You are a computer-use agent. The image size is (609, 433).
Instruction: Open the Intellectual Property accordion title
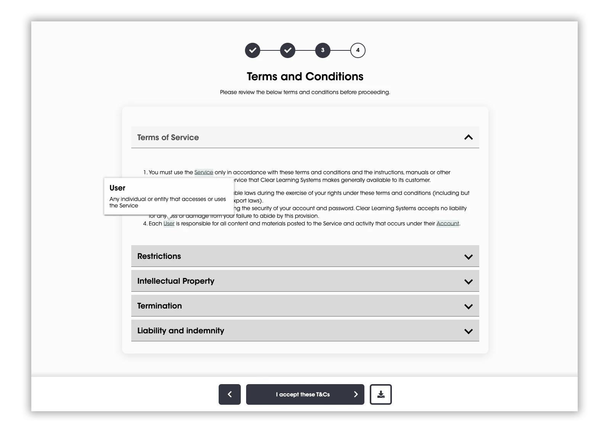pyautogui.click(x=176, y=281)
